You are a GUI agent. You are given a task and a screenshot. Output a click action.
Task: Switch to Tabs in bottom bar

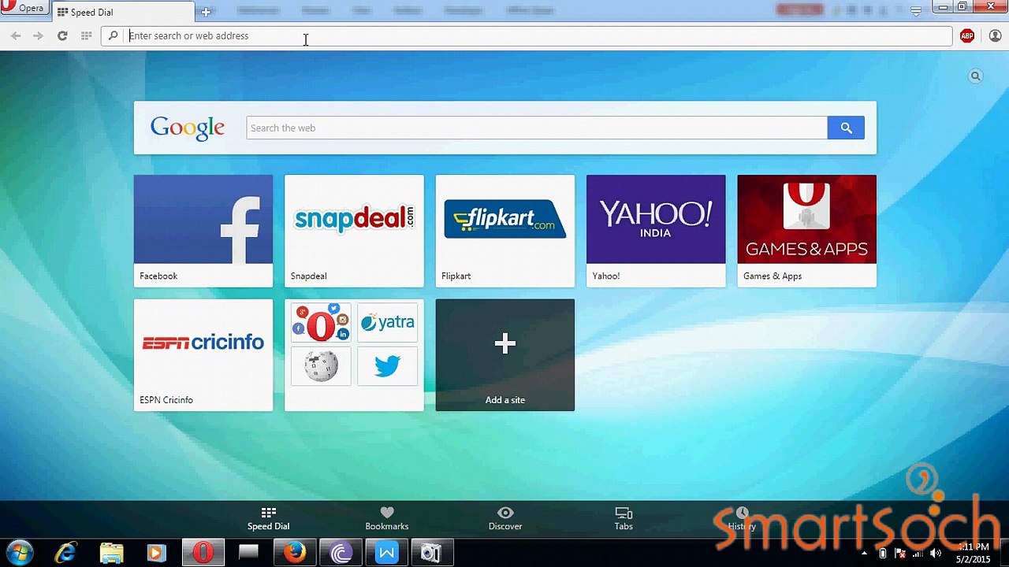624,519
